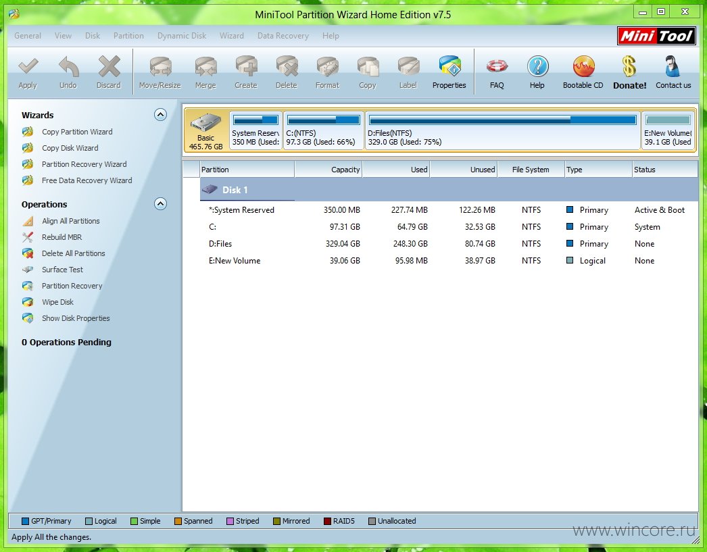
Task: Open the View menu
Action: point(63,36)
